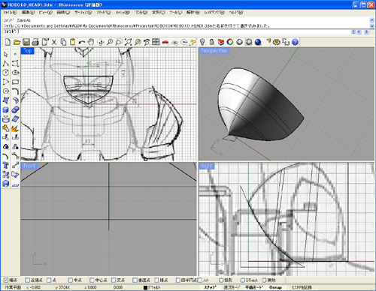Uncheck the 端点 osnap checkbox

(6, 280)
